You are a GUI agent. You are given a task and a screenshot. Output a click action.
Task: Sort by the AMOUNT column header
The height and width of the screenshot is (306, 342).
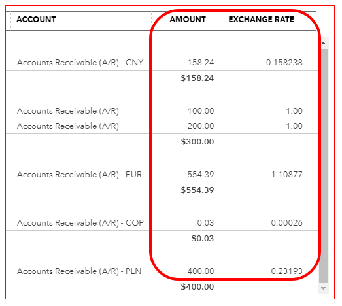(x=188, y=20)
